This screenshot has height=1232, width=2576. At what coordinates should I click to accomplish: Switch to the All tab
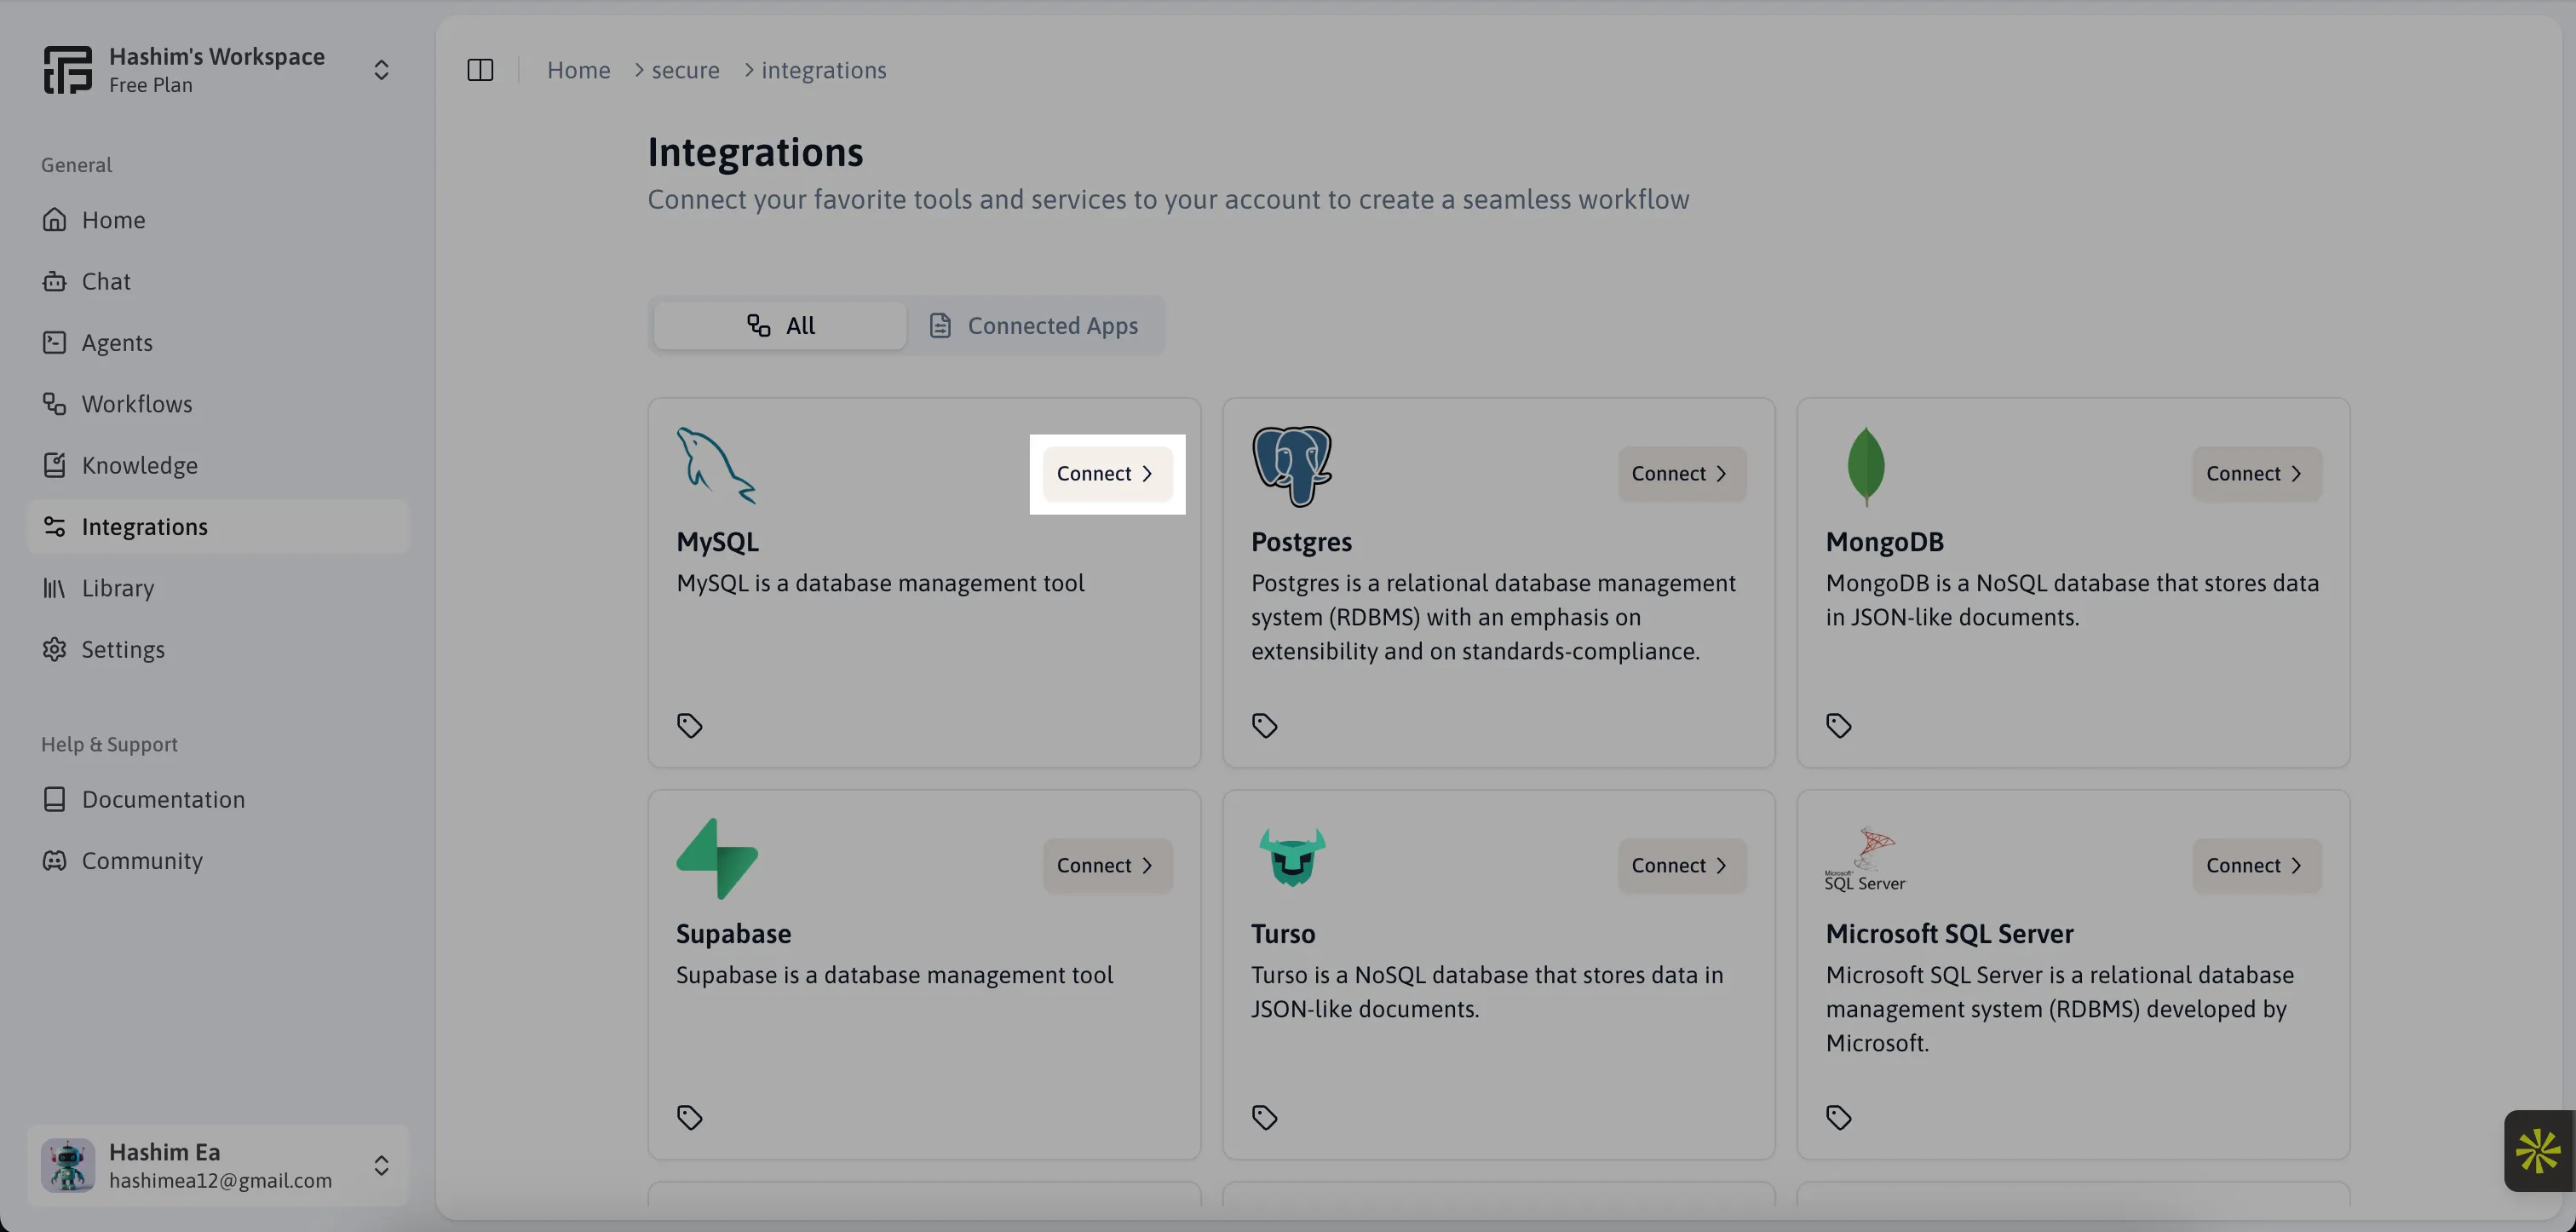tap(780, 325)
